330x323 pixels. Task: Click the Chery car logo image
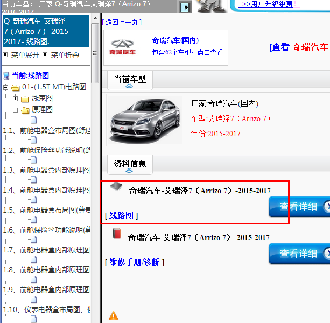coord(123,47)
